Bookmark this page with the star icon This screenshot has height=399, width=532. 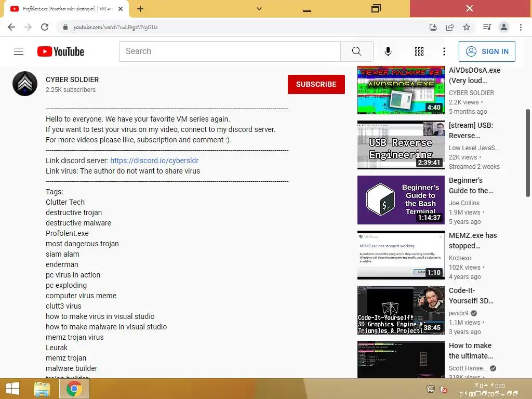pos(467,27)
